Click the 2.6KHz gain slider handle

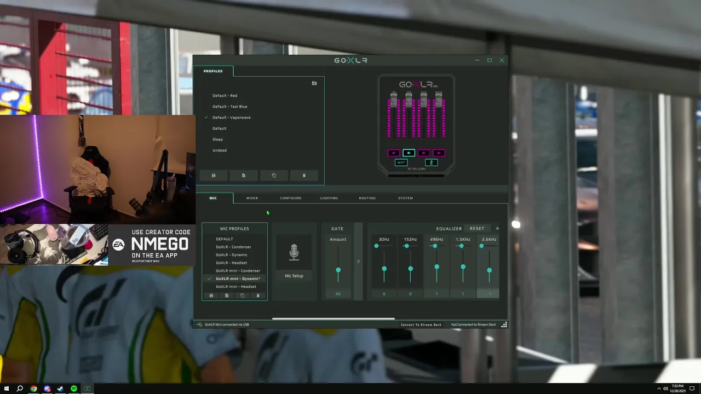pyautogui.click(x=489, y=270)
